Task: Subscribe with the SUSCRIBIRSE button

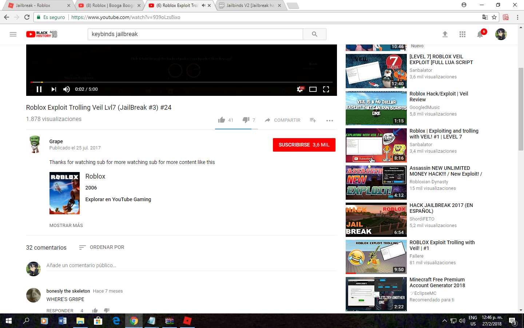Action: tap(304, 145)
